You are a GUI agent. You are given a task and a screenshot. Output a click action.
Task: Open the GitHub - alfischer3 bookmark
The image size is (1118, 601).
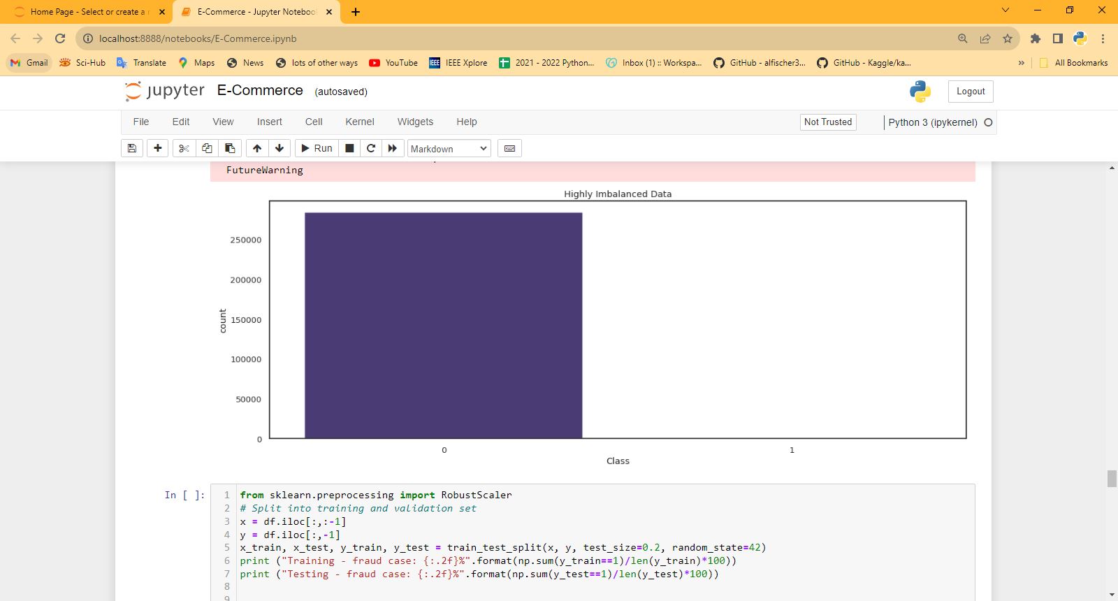coord(760,63)
